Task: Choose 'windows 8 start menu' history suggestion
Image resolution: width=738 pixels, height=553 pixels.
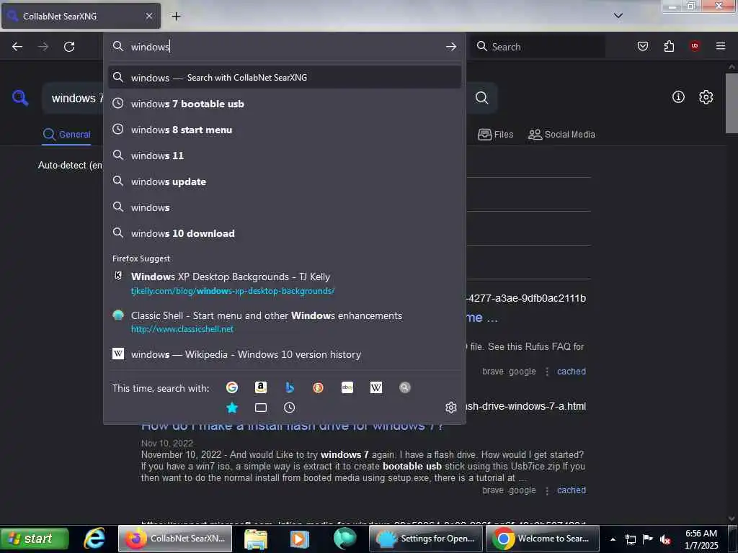Action: point(284,130)
